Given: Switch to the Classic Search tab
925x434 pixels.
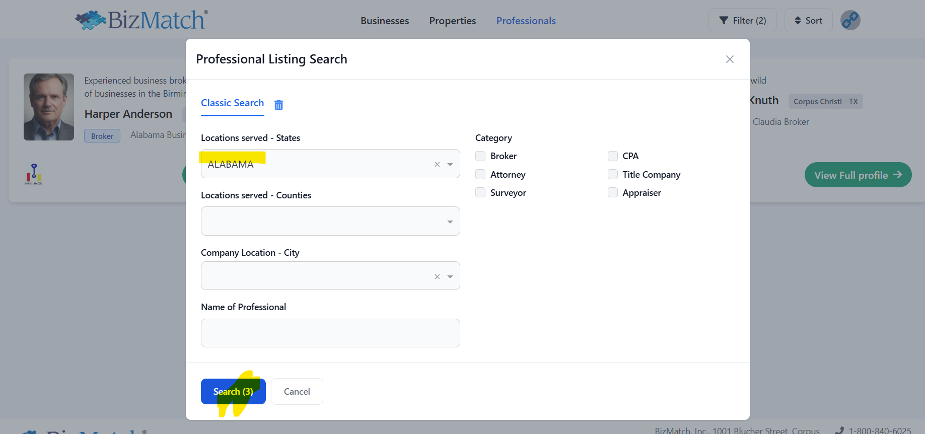Looking at the screenshot, I should click(x=232, y=103).
